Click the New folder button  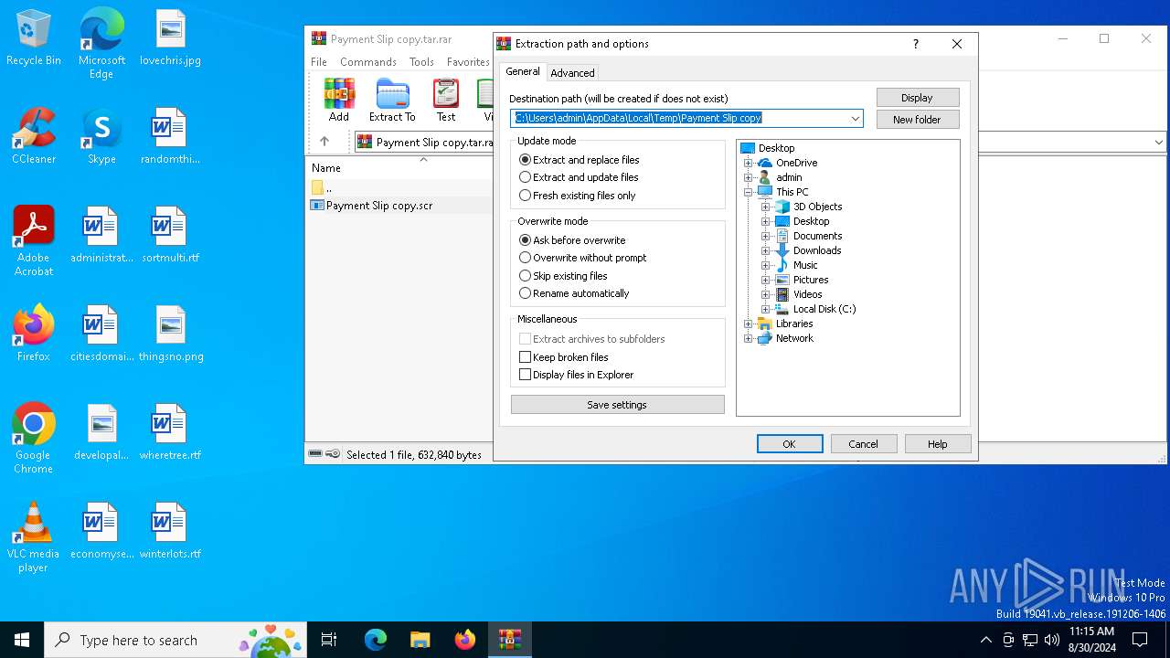point(917,120)
